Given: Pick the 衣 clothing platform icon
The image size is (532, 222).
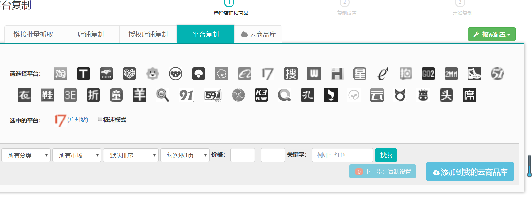Looking at the screenshot, I should (x=24, y=95).
